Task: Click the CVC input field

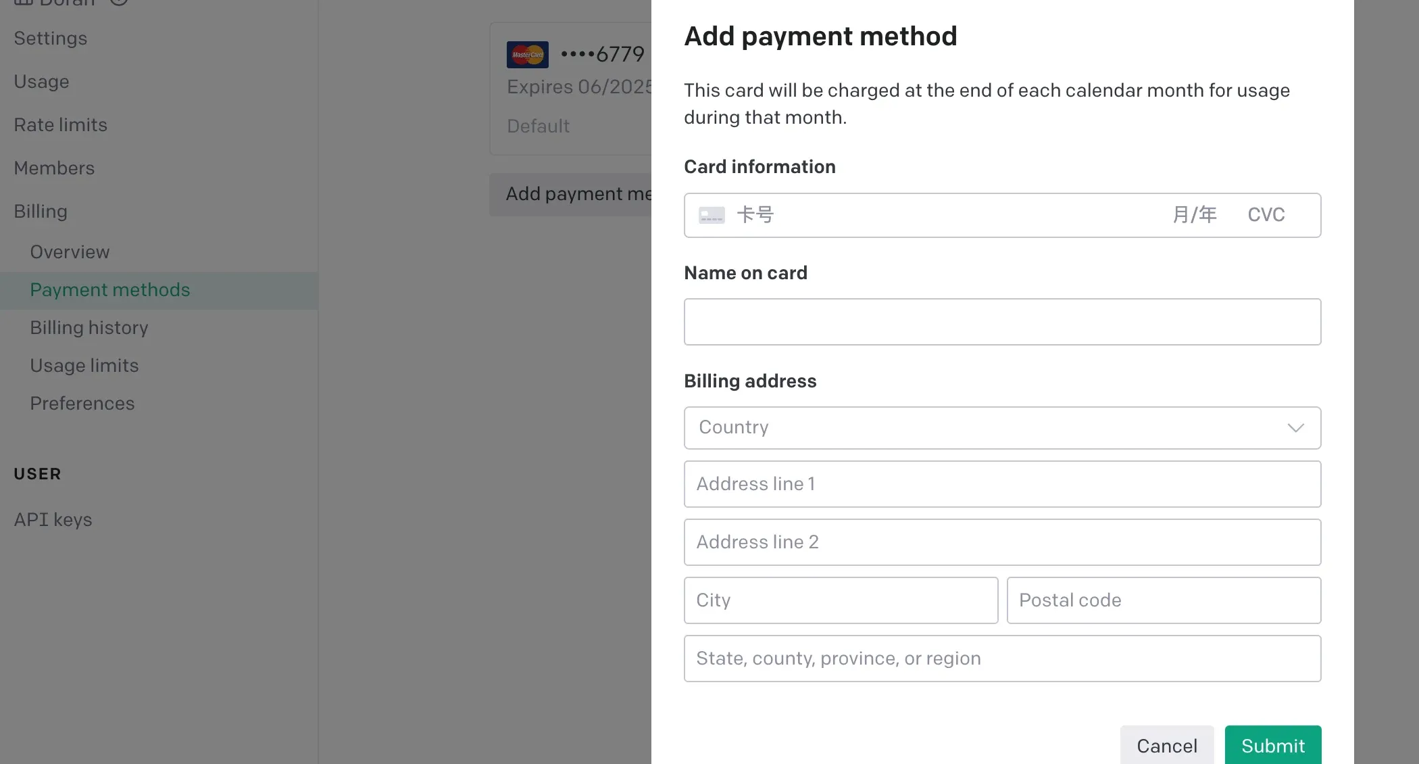Action: [x=1266, y=215]
